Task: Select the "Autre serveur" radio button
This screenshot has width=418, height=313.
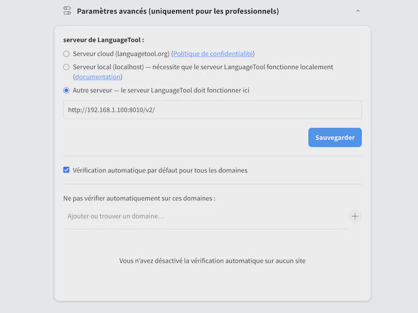Action: [66, 90]
